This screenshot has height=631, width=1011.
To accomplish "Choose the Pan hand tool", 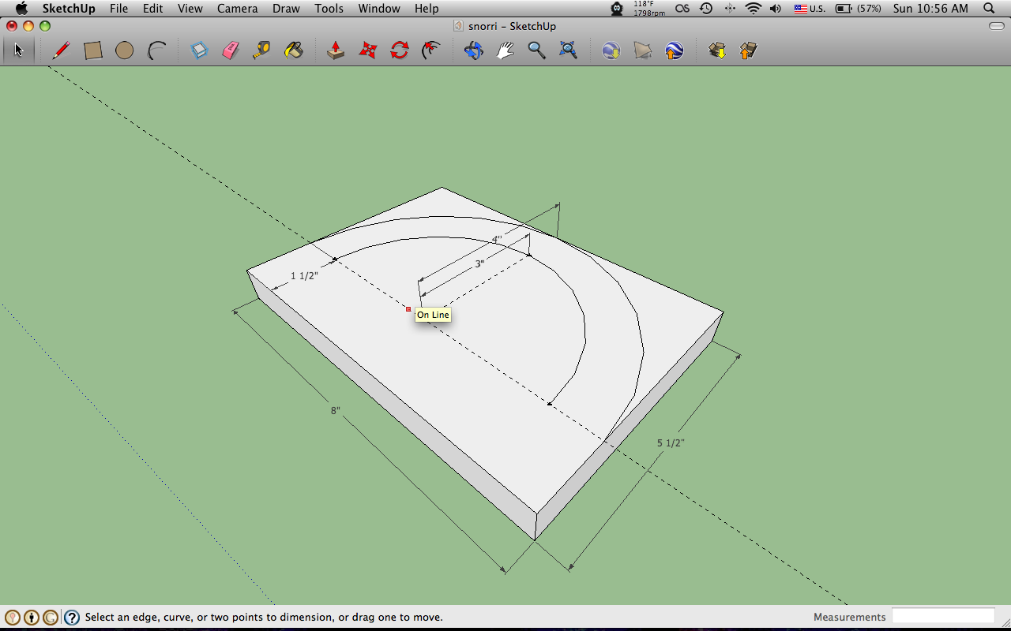I will pyautogui.click(x=505, y=50).
